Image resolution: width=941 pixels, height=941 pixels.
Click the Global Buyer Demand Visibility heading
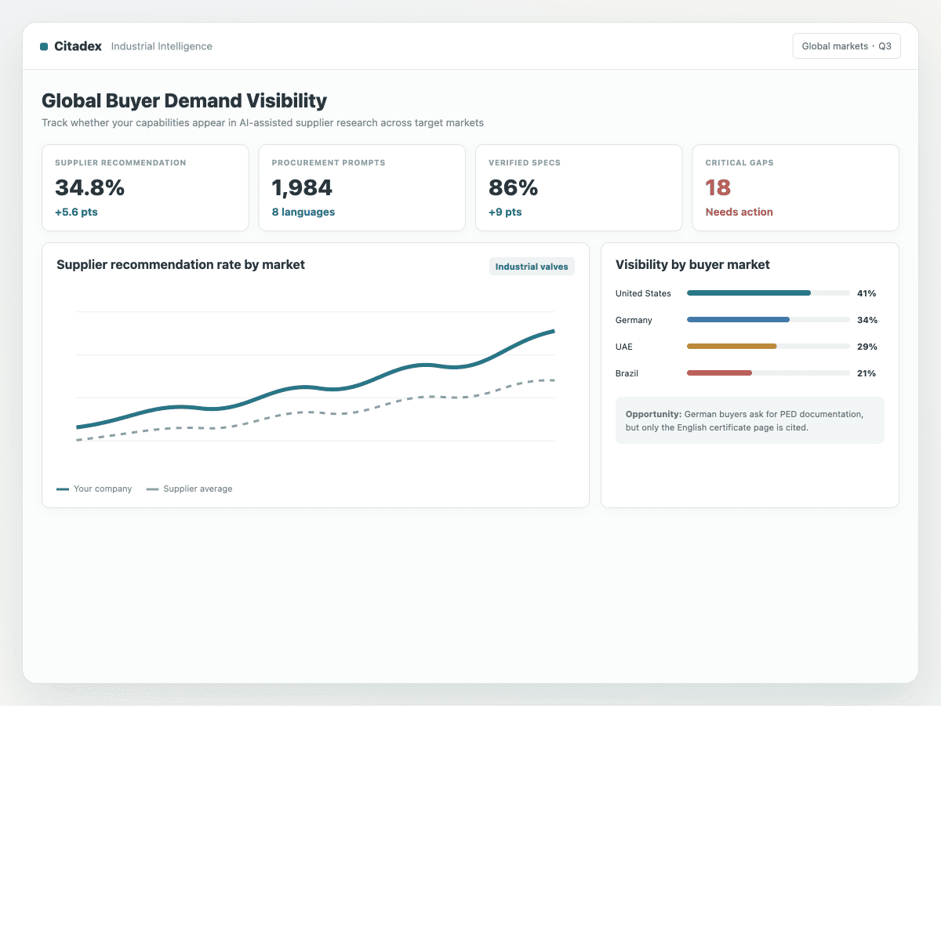(x=184, y=100)
